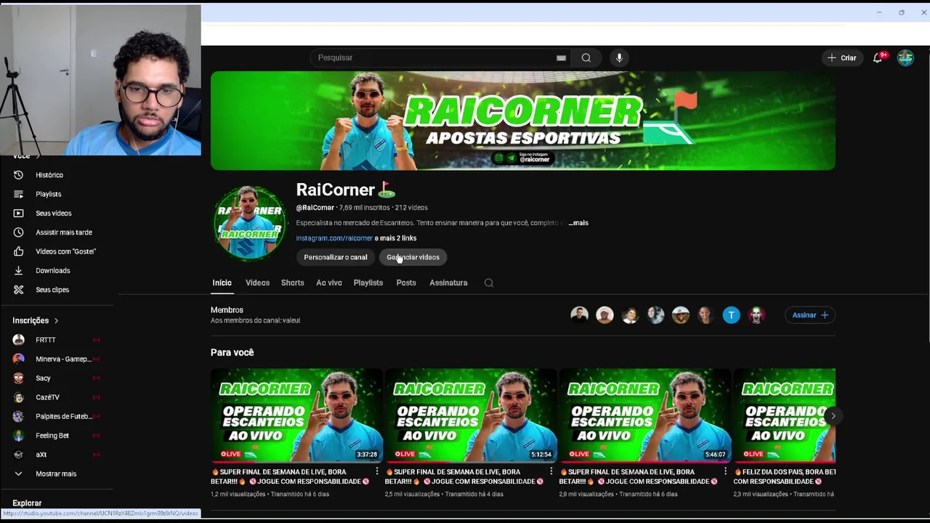Viewport: 930px width, 523px height.
Task: Click the Joker member avatar
Action: coord(757,315)
